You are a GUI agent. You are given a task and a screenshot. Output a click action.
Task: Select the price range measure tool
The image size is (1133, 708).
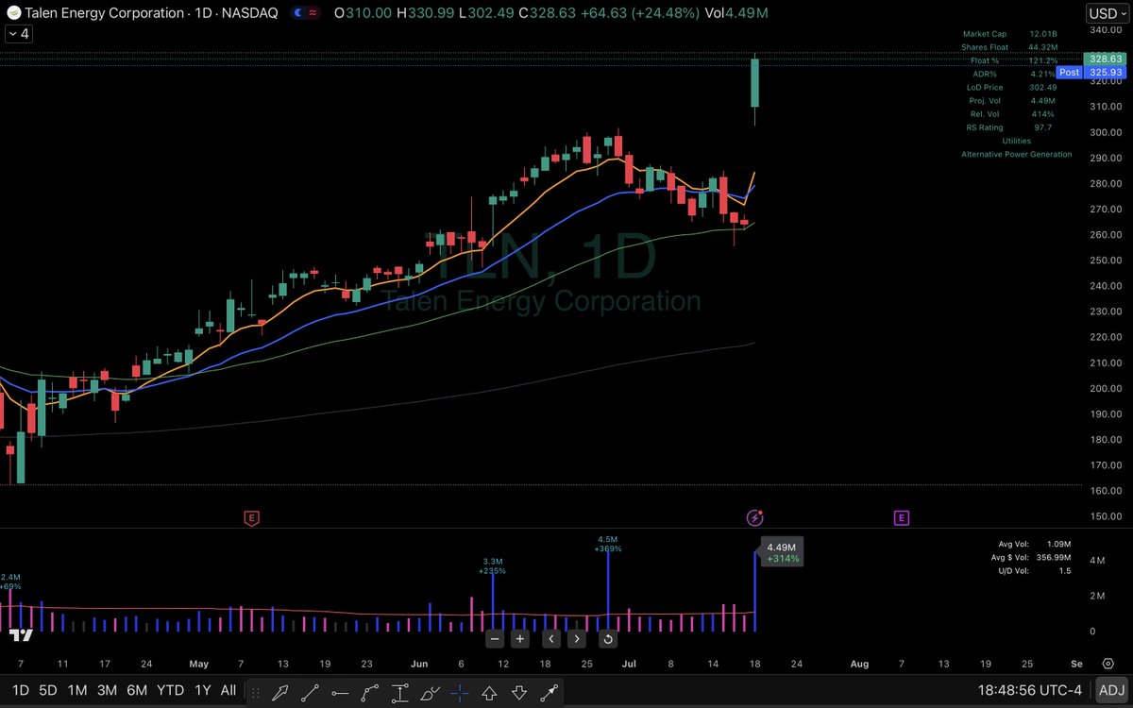click(x=399, y=693)
